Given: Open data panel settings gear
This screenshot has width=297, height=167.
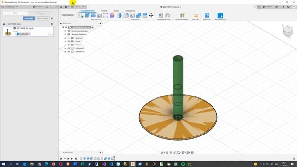Looking at the screenshot, I should coord(52,19).
